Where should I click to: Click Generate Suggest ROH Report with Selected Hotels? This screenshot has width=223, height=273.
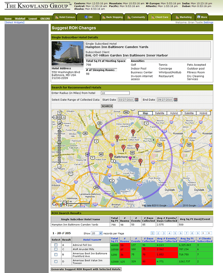coord(86,269)
